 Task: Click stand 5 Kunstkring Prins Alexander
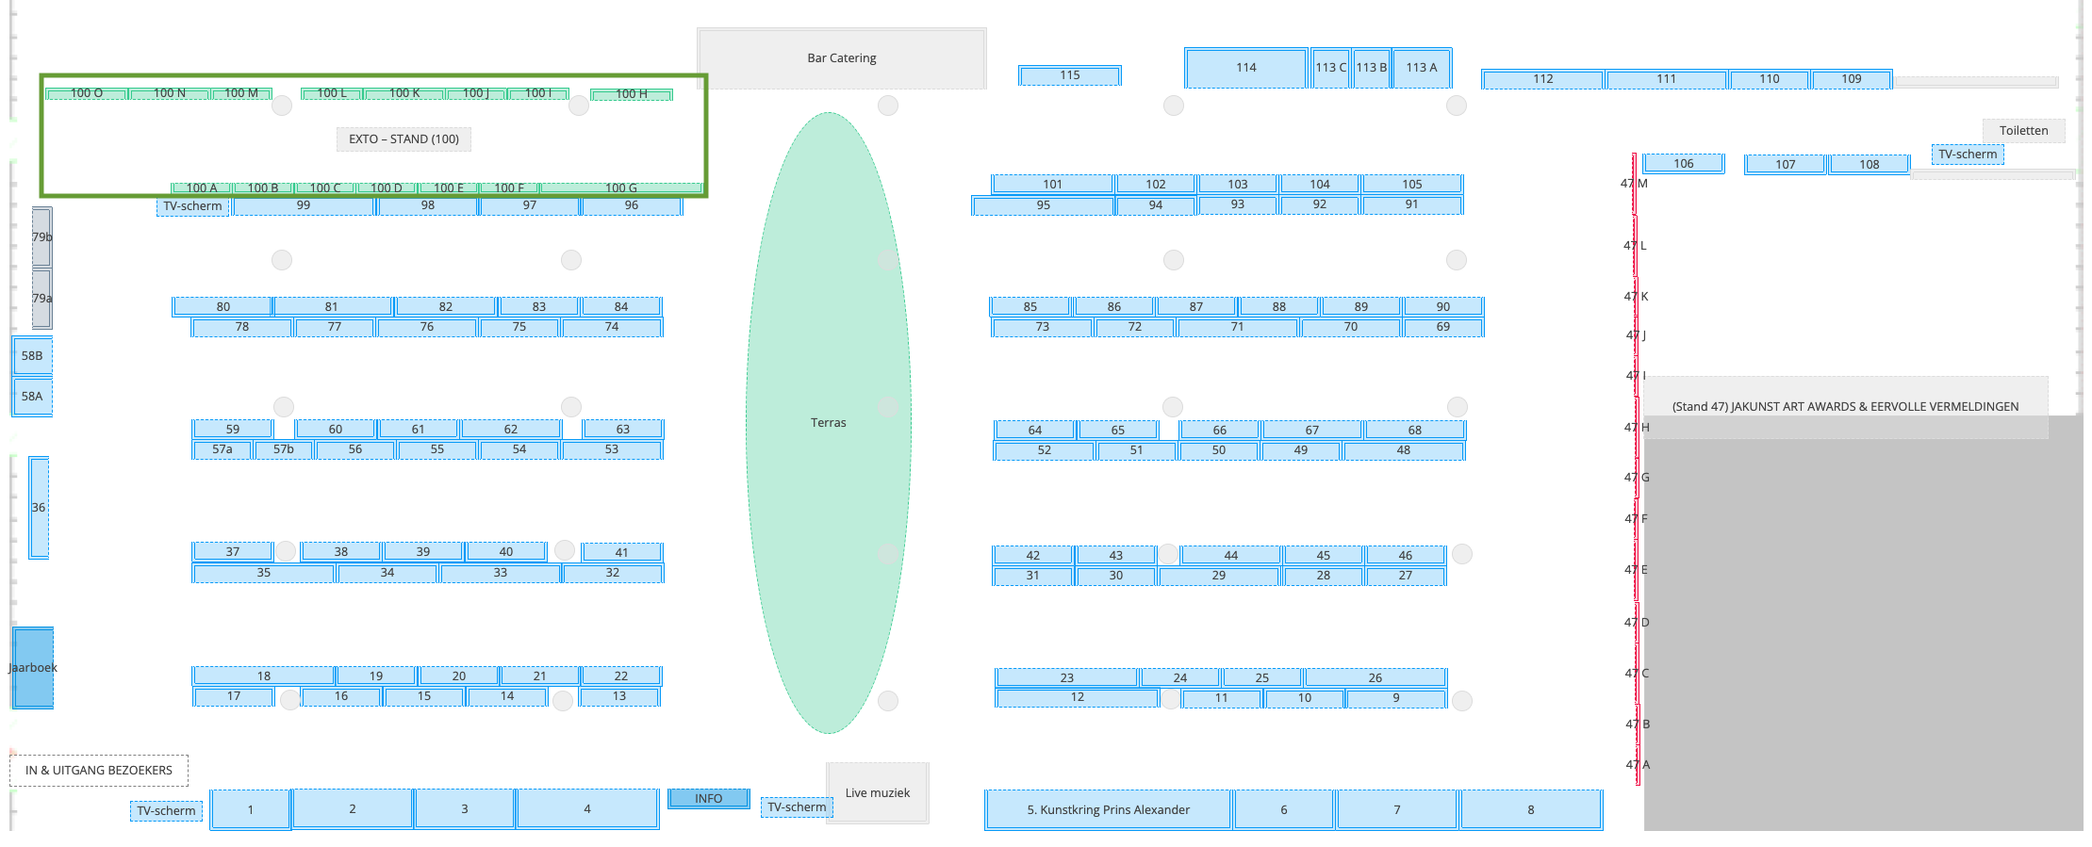(1108, 809)
